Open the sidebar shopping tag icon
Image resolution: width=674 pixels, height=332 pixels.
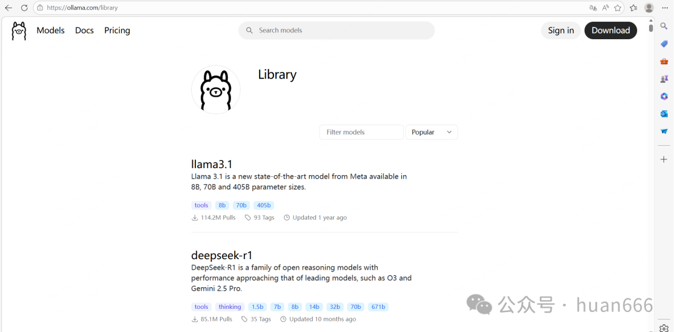664,44
